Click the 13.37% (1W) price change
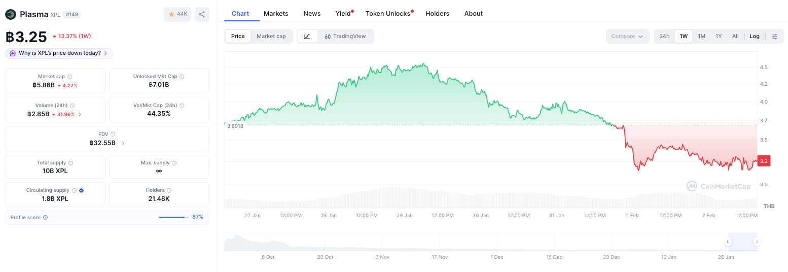Viewport: 788px width, 272px height. (71, 36)
